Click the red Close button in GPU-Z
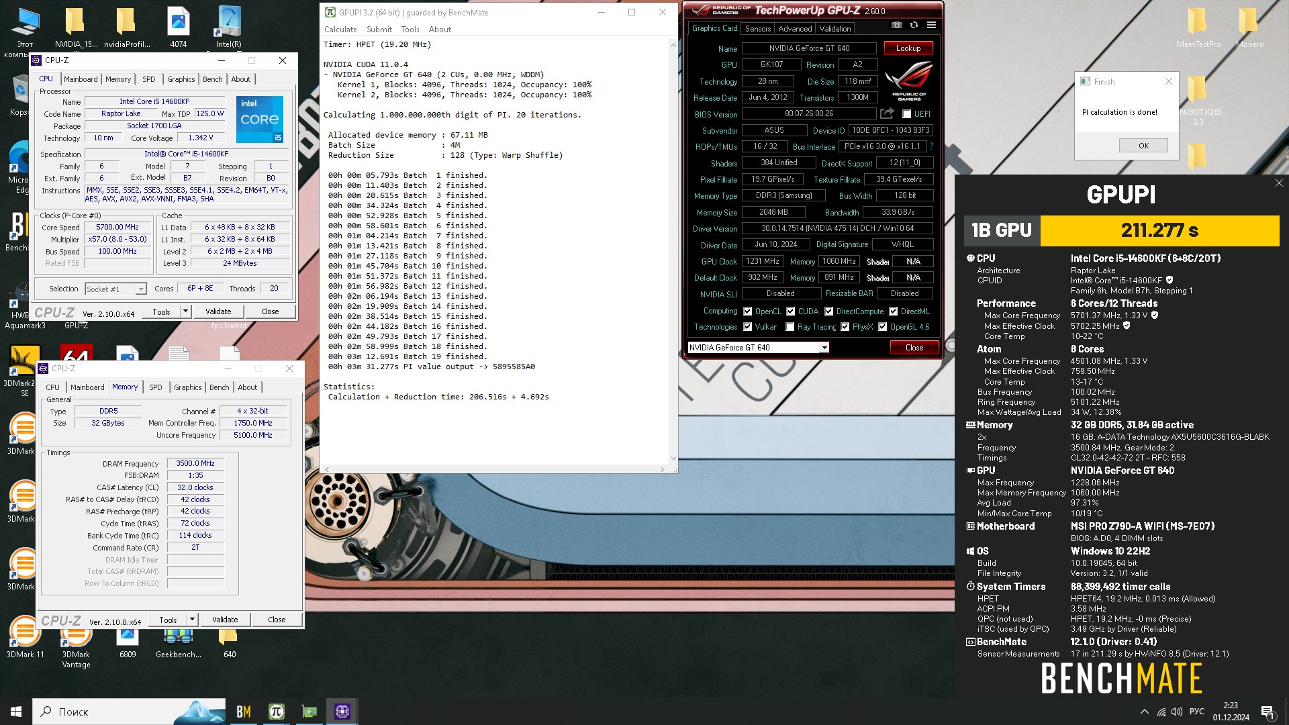The height and width of the screenshot is (725, 1289). click(x=914, y=348)
